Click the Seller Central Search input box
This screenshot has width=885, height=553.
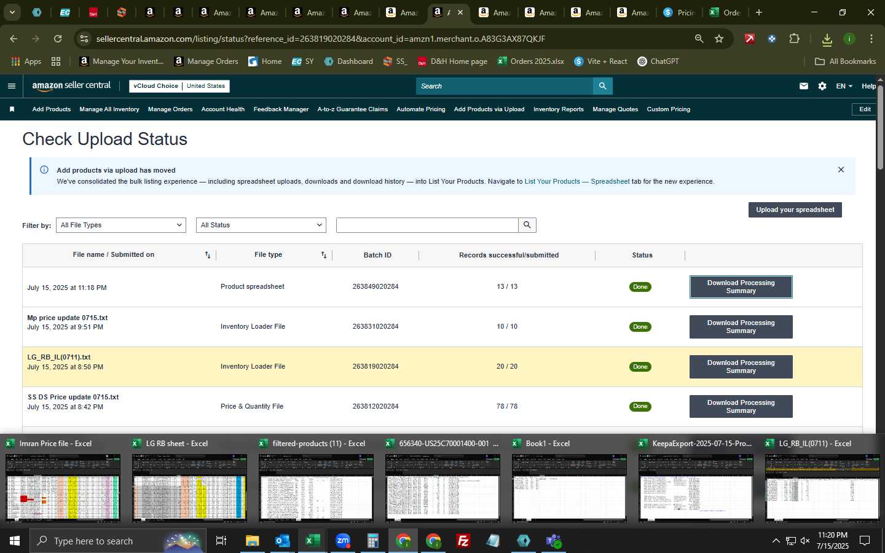tap(505, 86)
